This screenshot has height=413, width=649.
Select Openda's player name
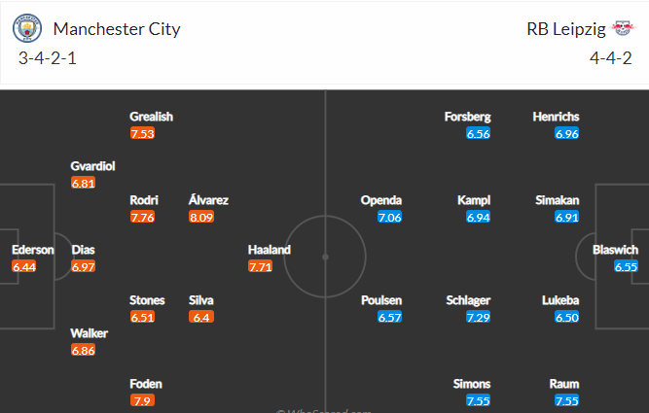380,200
